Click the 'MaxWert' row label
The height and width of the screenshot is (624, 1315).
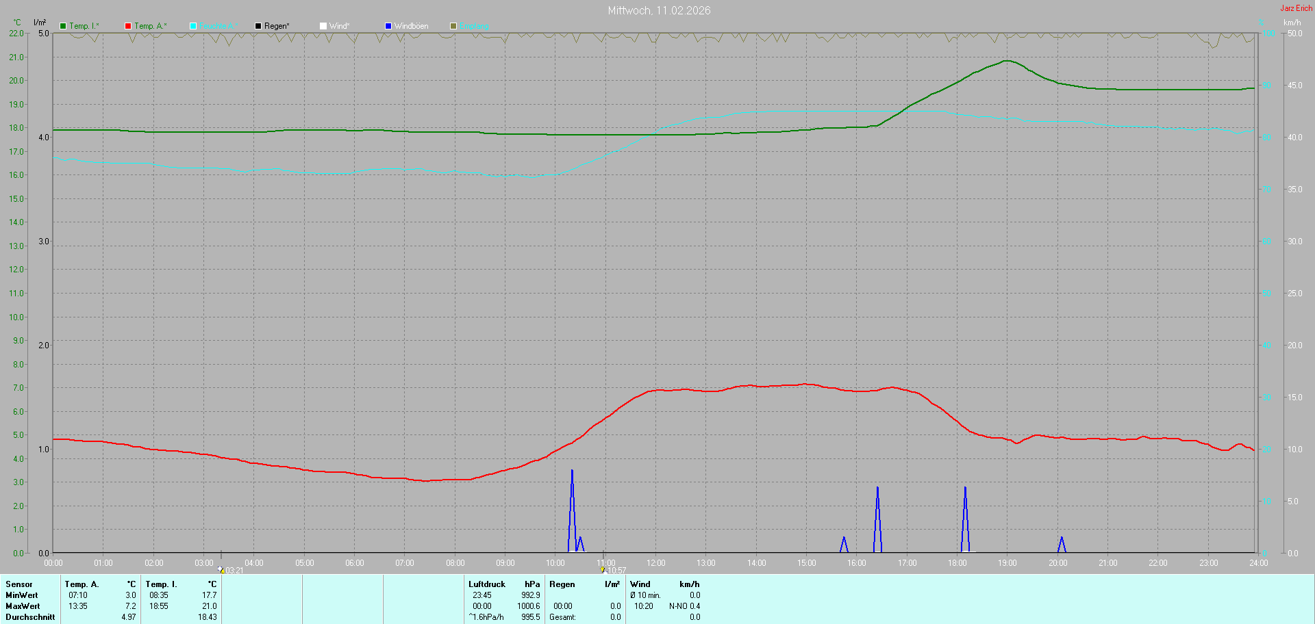[x=23, y=606]
